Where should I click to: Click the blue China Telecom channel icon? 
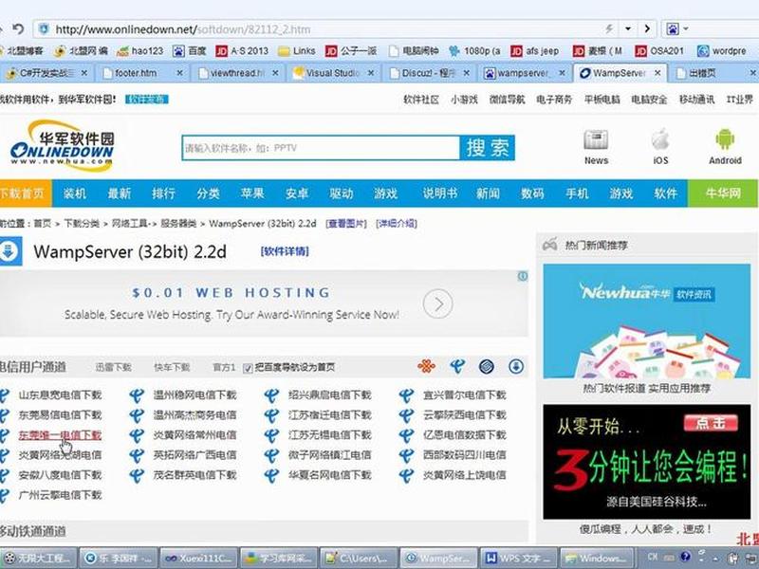coord(457,366)
